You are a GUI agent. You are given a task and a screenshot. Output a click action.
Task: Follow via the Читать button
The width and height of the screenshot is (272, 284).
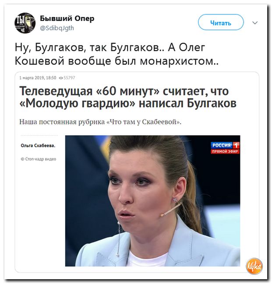(x=221, y=22)
